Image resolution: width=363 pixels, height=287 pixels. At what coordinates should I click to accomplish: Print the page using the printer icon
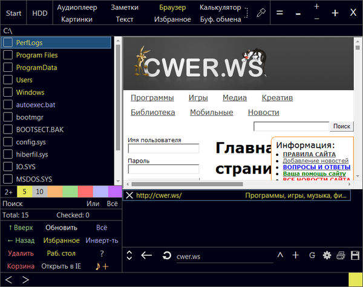pyautogui.click(x=340, y=256)
